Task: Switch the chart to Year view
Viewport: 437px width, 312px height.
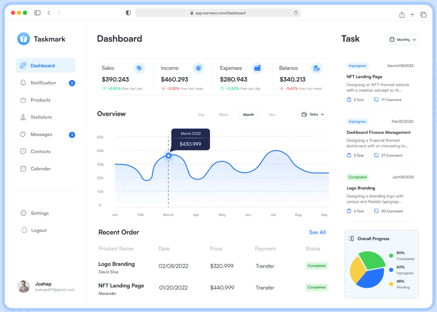Action: (272, 115)
